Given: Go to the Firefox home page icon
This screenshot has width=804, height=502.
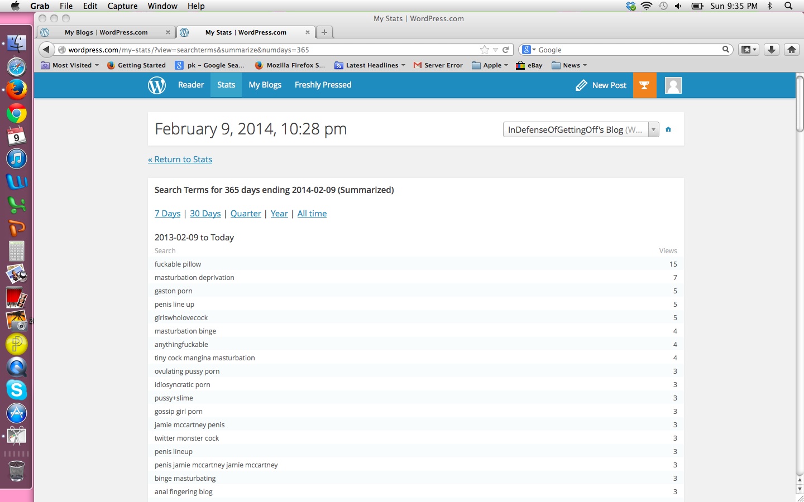Looking at the screenshot, I should (x=791, y=50).
